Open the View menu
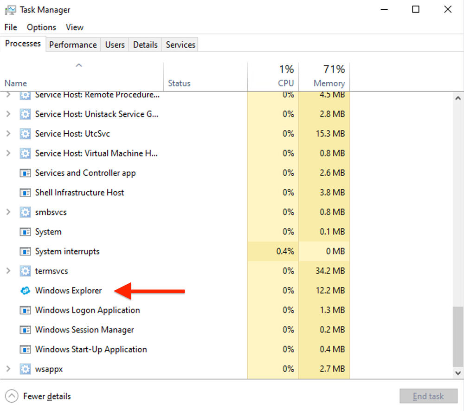 pos(74,27)
